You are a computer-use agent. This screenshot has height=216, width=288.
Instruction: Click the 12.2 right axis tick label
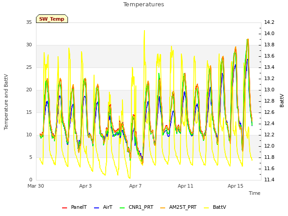269,135
